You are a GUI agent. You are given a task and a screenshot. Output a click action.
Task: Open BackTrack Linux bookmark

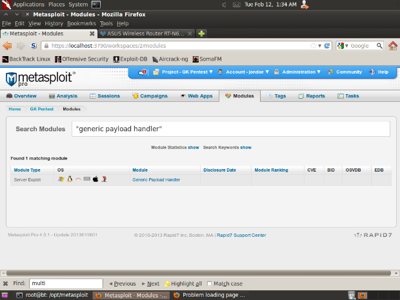(26, 59)
